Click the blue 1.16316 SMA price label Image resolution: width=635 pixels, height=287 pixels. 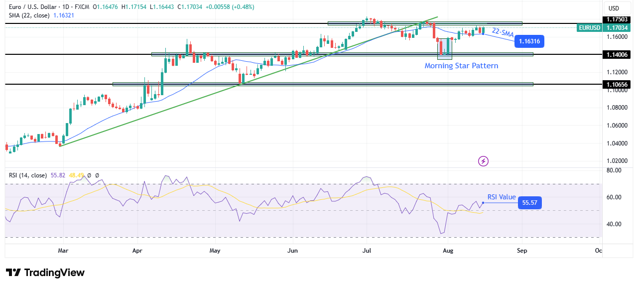click(x=529, y=41)
